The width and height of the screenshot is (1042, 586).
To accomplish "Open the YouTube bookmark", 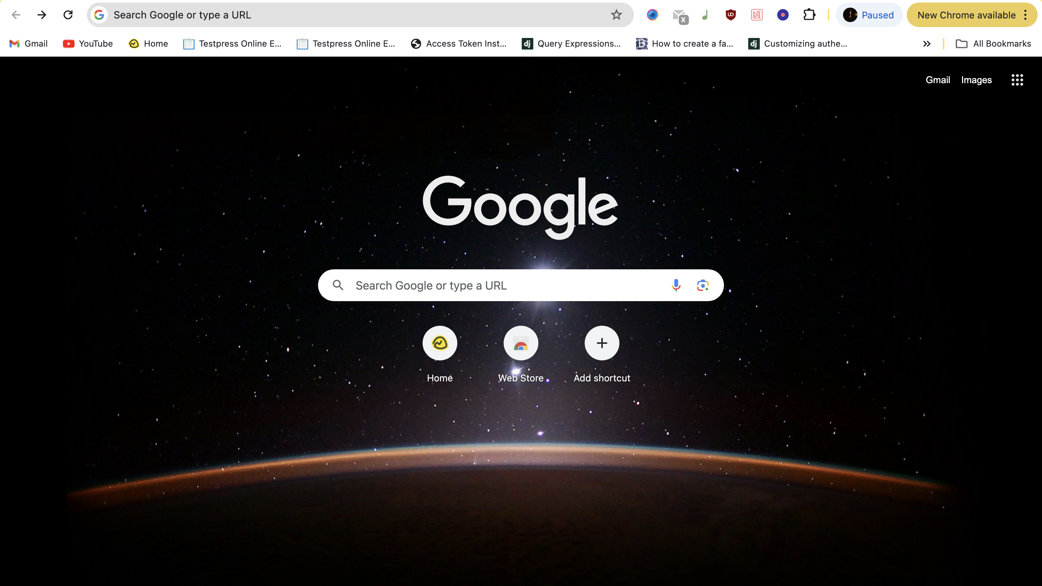I will [88, 44].
